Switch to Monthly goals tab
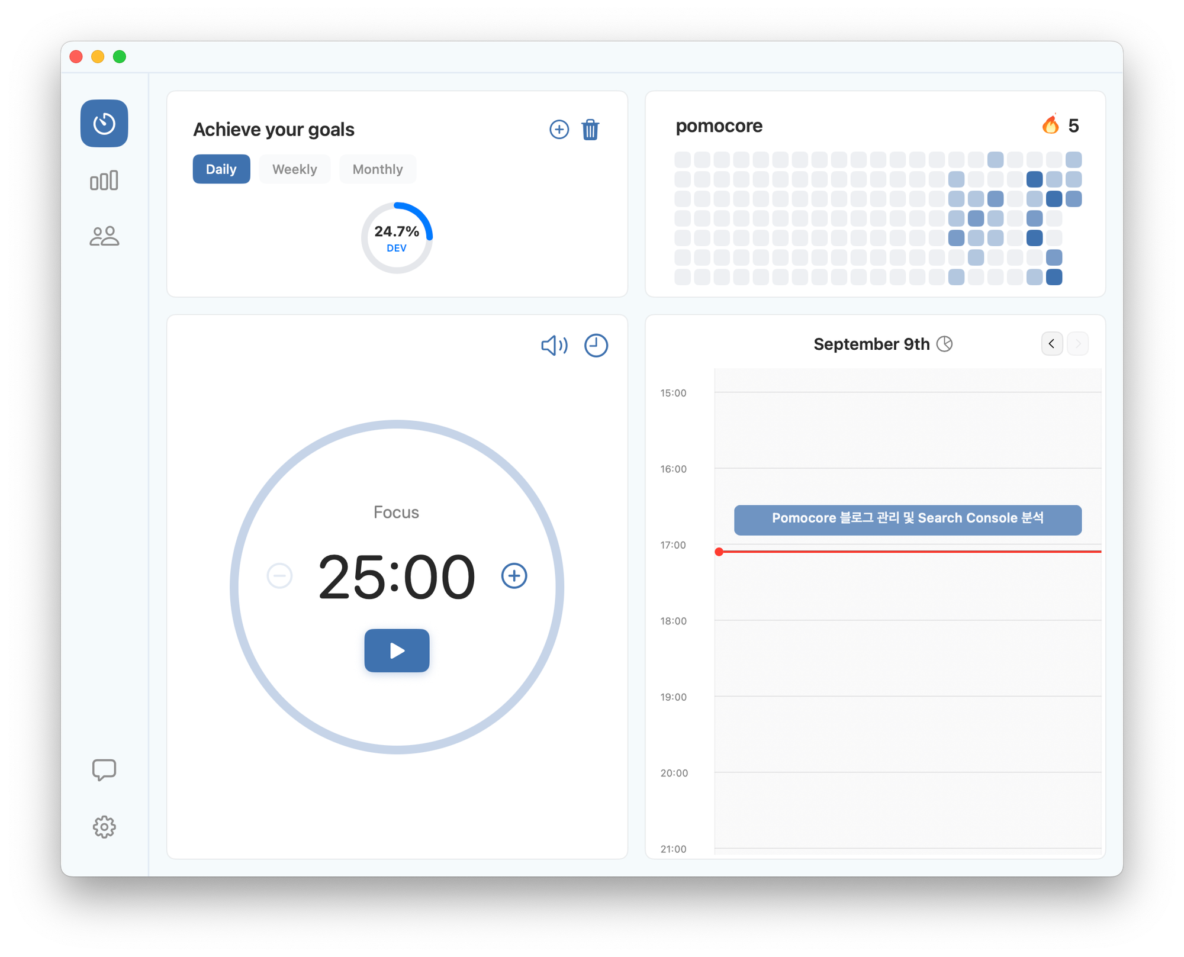Viewport: 1184px width, 957px height. [x=377, y=169]
